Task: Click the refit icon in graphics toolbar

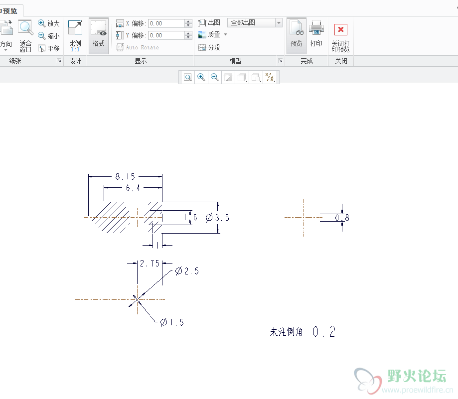Action: pos(188,77)
